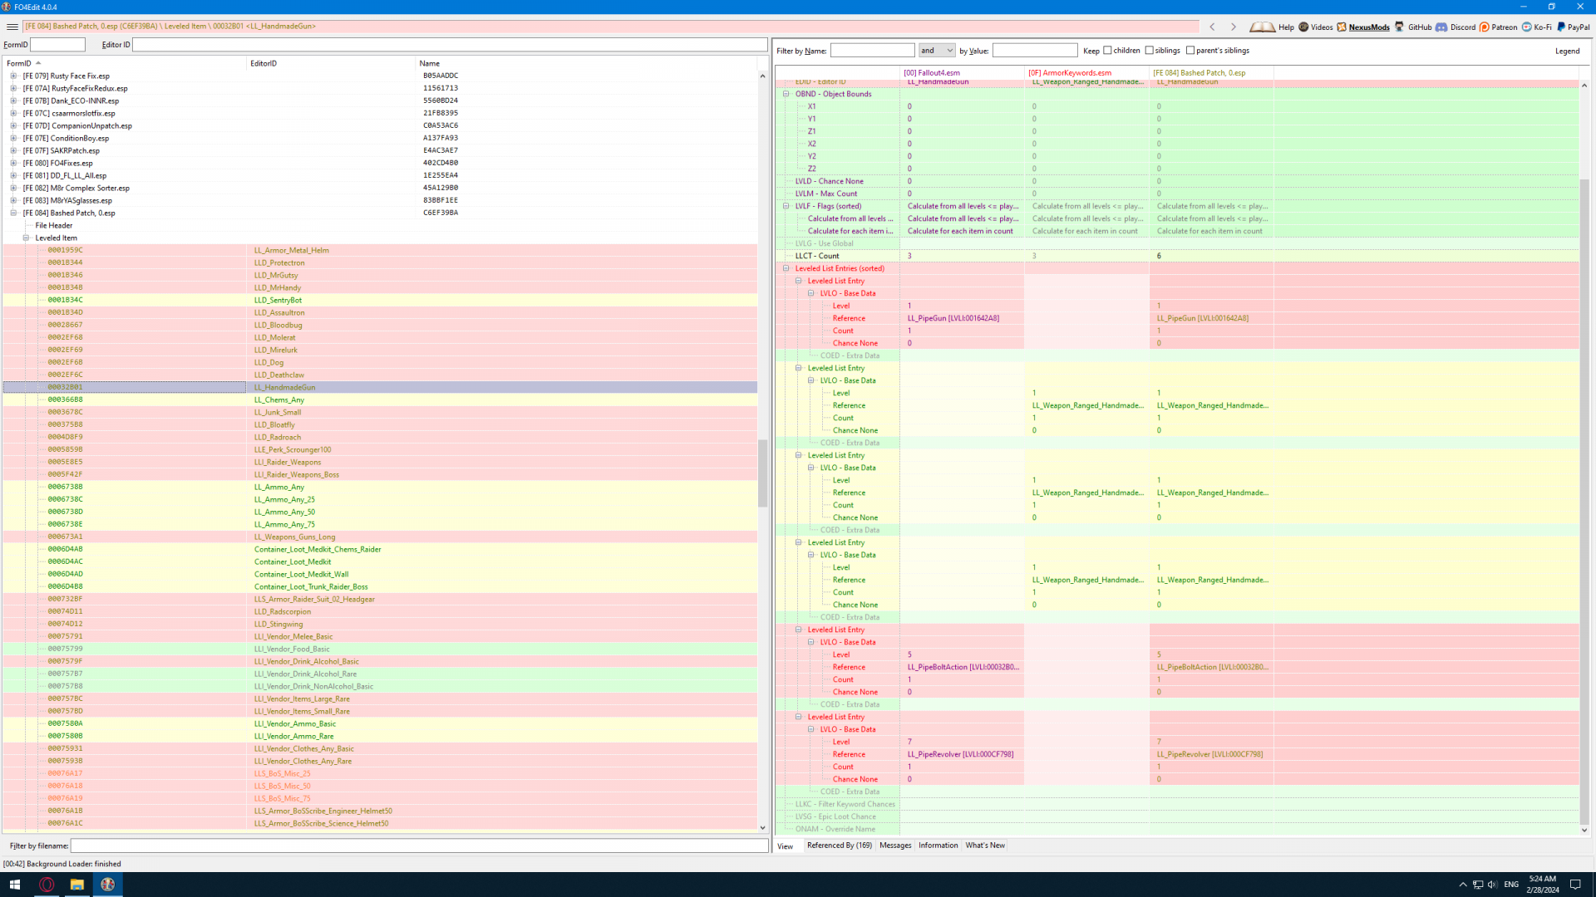1596x897 pixels.
Task: Enable the Keep siblings checkbox
Action: (1150, 51)
